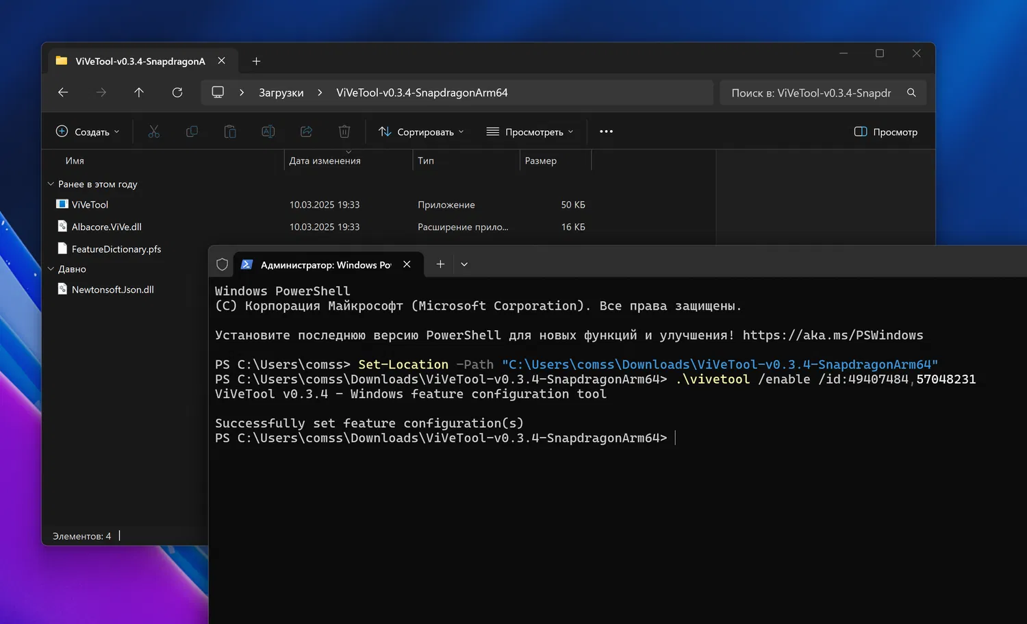Open the Сортировать sort dropdown
1027x624 pixels.
coord(421,132)
